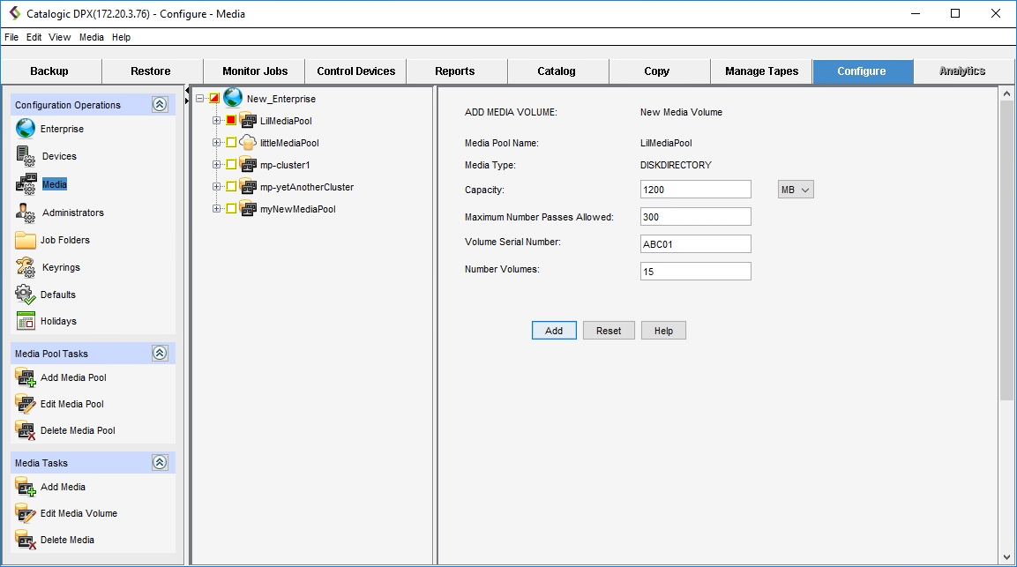This screenshot has height=567, width=1017.
Task: Click the Delete Media Pool icon
Action: click(26, 430)
